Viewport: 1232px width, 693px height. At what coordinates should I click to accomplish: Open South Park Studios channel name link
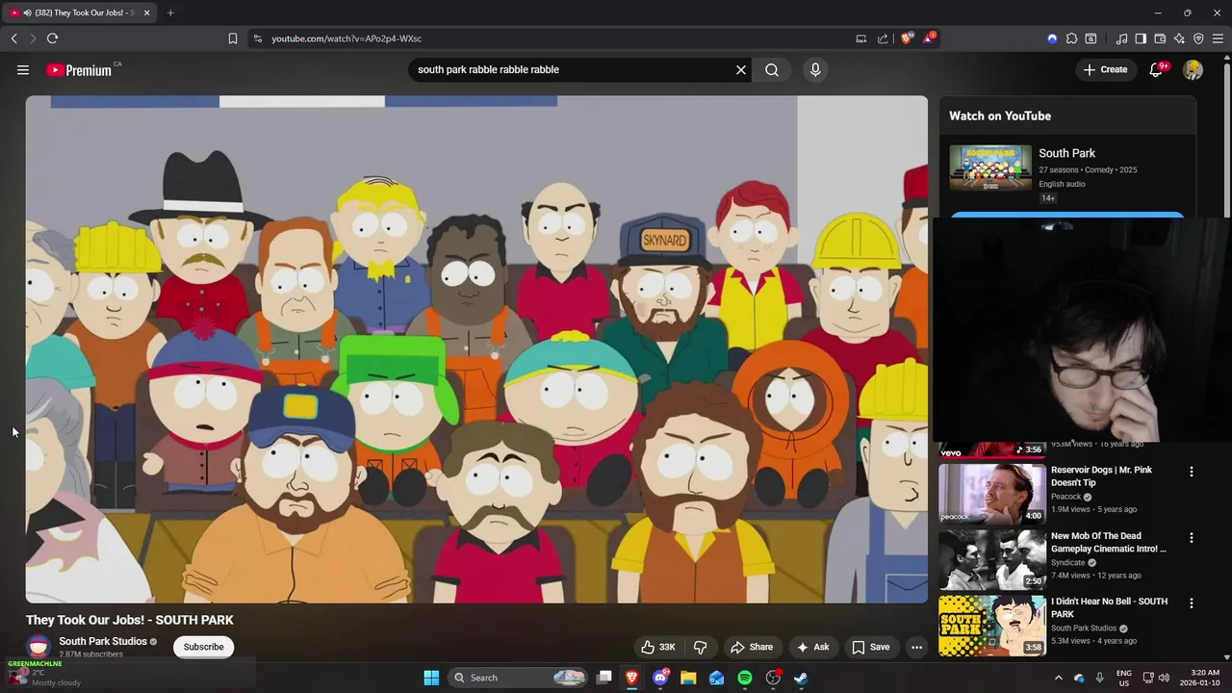tap(103, 641)
